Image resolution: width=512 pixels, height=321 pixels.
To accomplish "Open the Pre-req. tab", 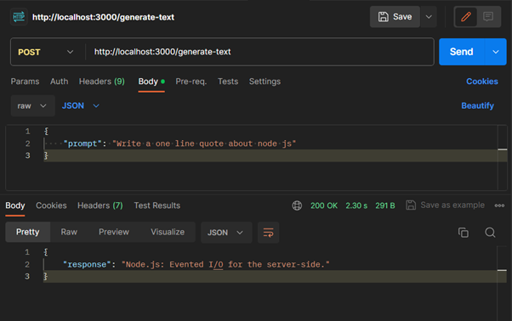I will 191,82.
